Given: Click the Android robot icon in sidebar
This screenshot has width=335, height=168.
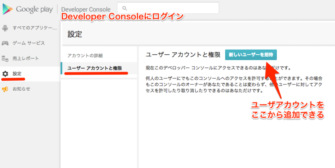Looking at the screenshot, I should [x=5, y=28].
